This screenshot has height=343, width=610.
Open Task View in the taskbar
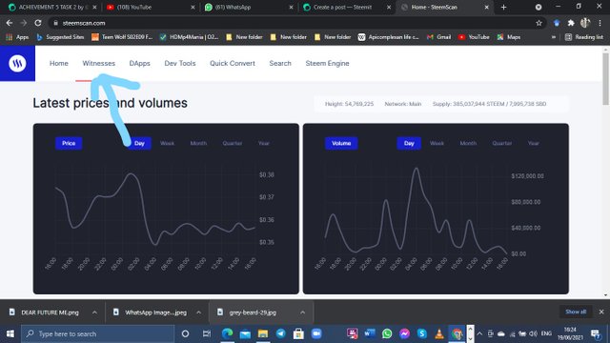tap(207, 333)
